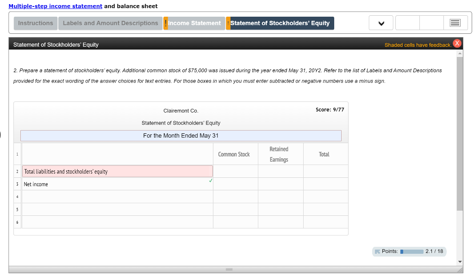The image size is (474, 276).
Task: Select the 'Net income' label cell
Action: 117,184
